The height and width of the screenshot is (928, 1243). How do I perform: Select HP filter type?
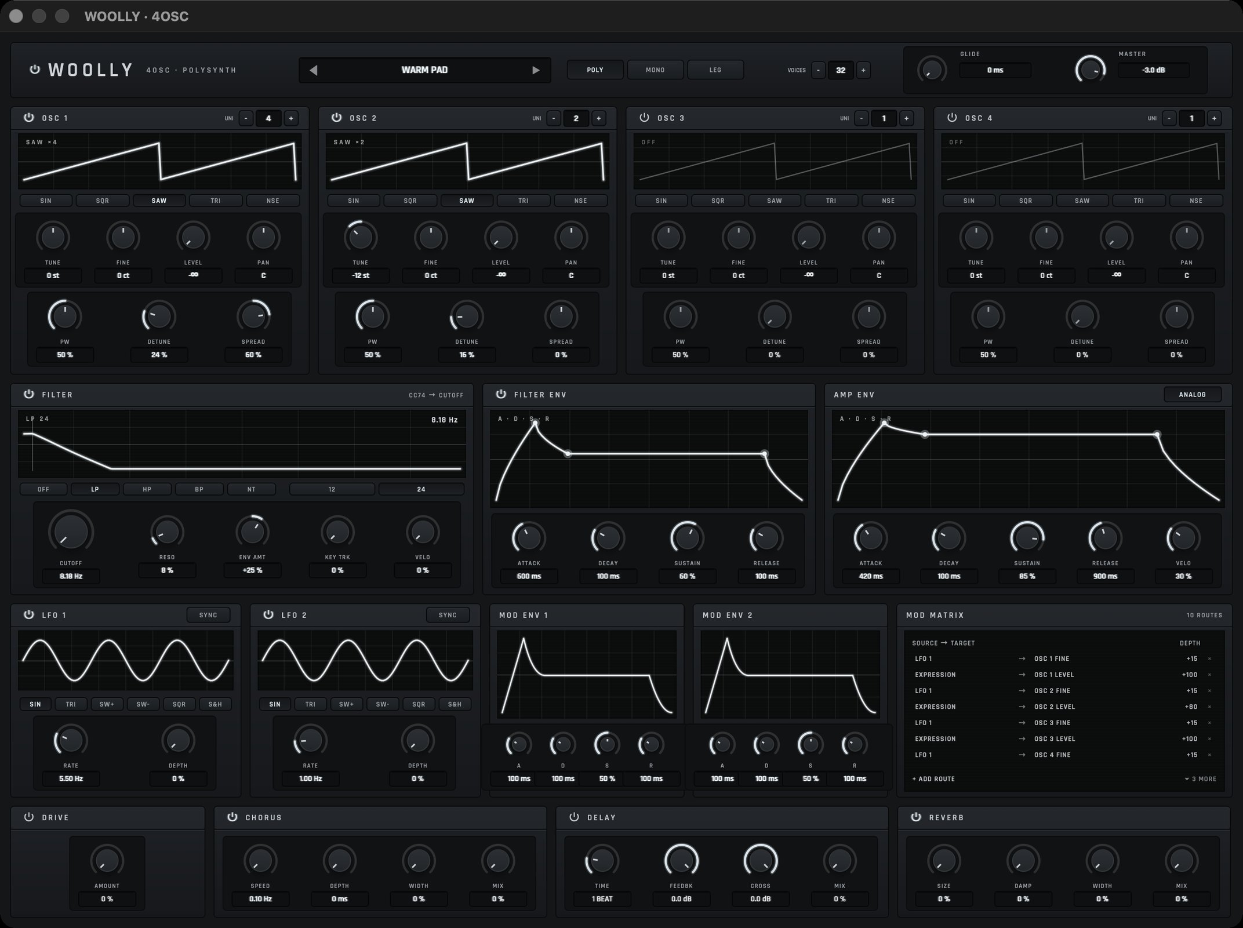(147, 489)
